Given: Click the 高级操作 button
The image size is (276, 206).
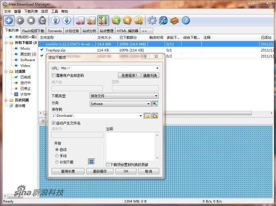Looking at the screenshot, I should tap(100, 171).
